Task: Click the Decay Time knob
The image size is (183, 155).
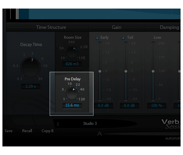Action: [x=30, y=67]
